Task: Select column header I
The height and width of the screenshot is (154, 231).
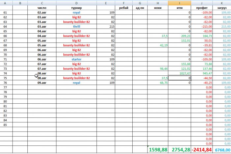Action: click(180, 3)
